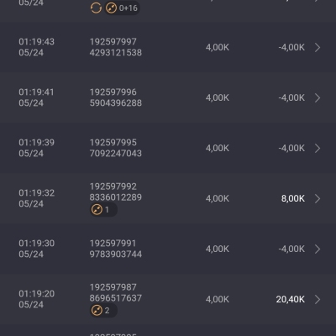The image size is (336, 336).
Task: Click the 8,00K win amount
Action: [293, 198]
